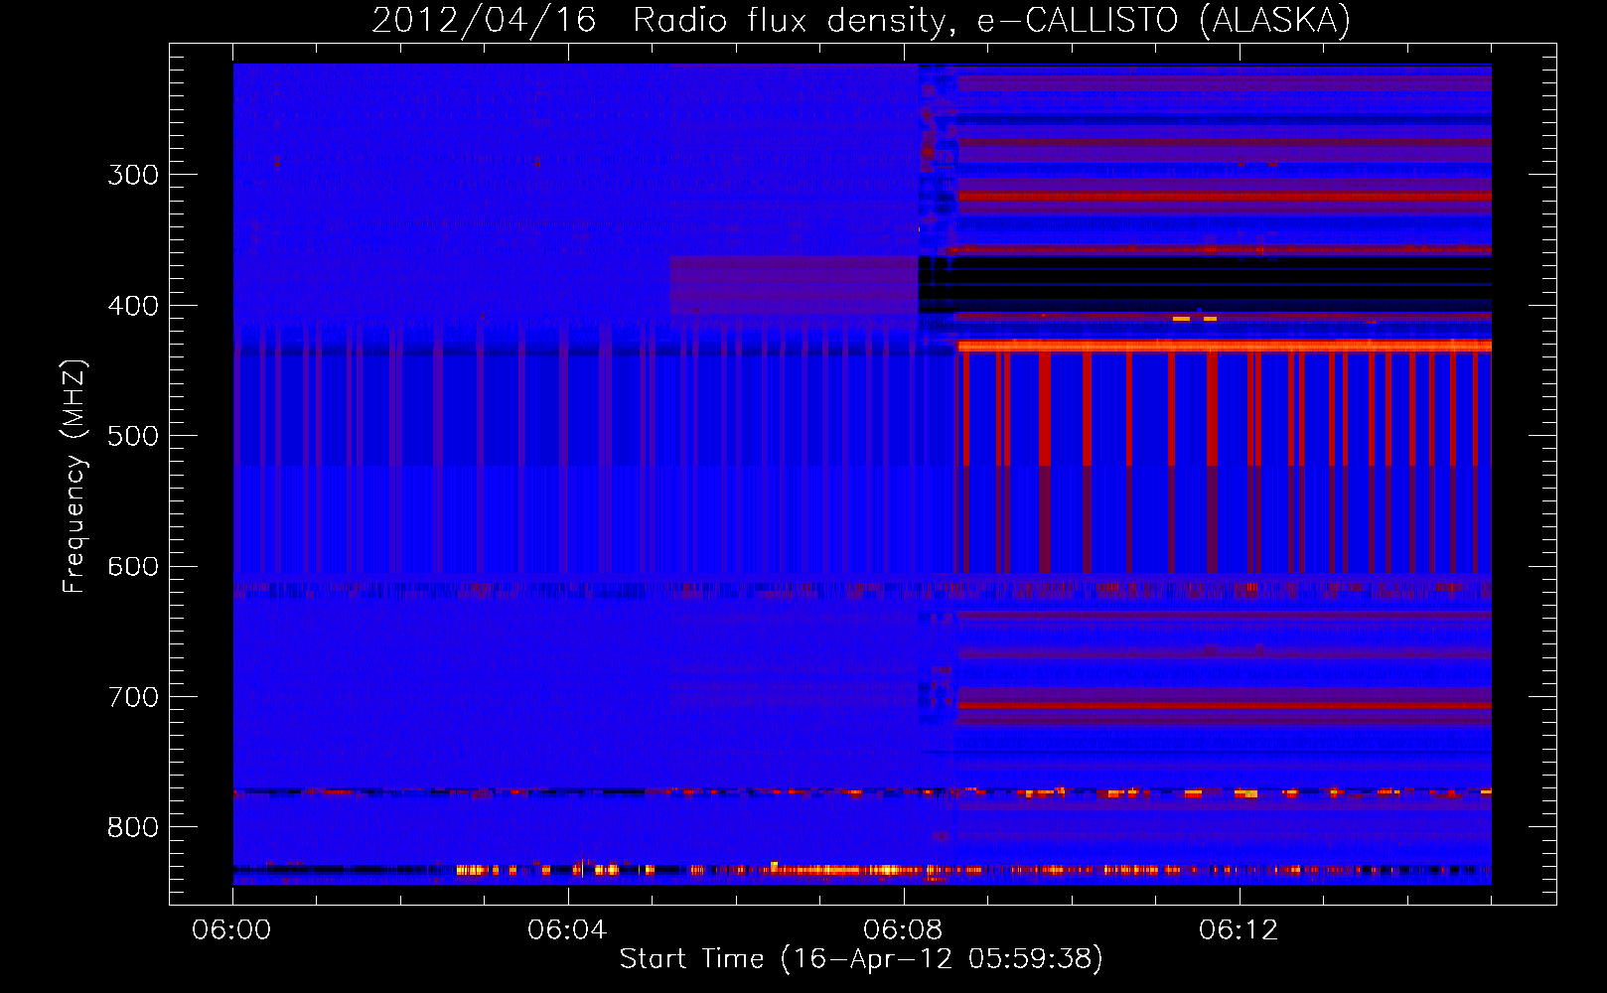Select the 800 frequency axis label
This screenshot has width=1607, height=993.
(x=133, y=827)
